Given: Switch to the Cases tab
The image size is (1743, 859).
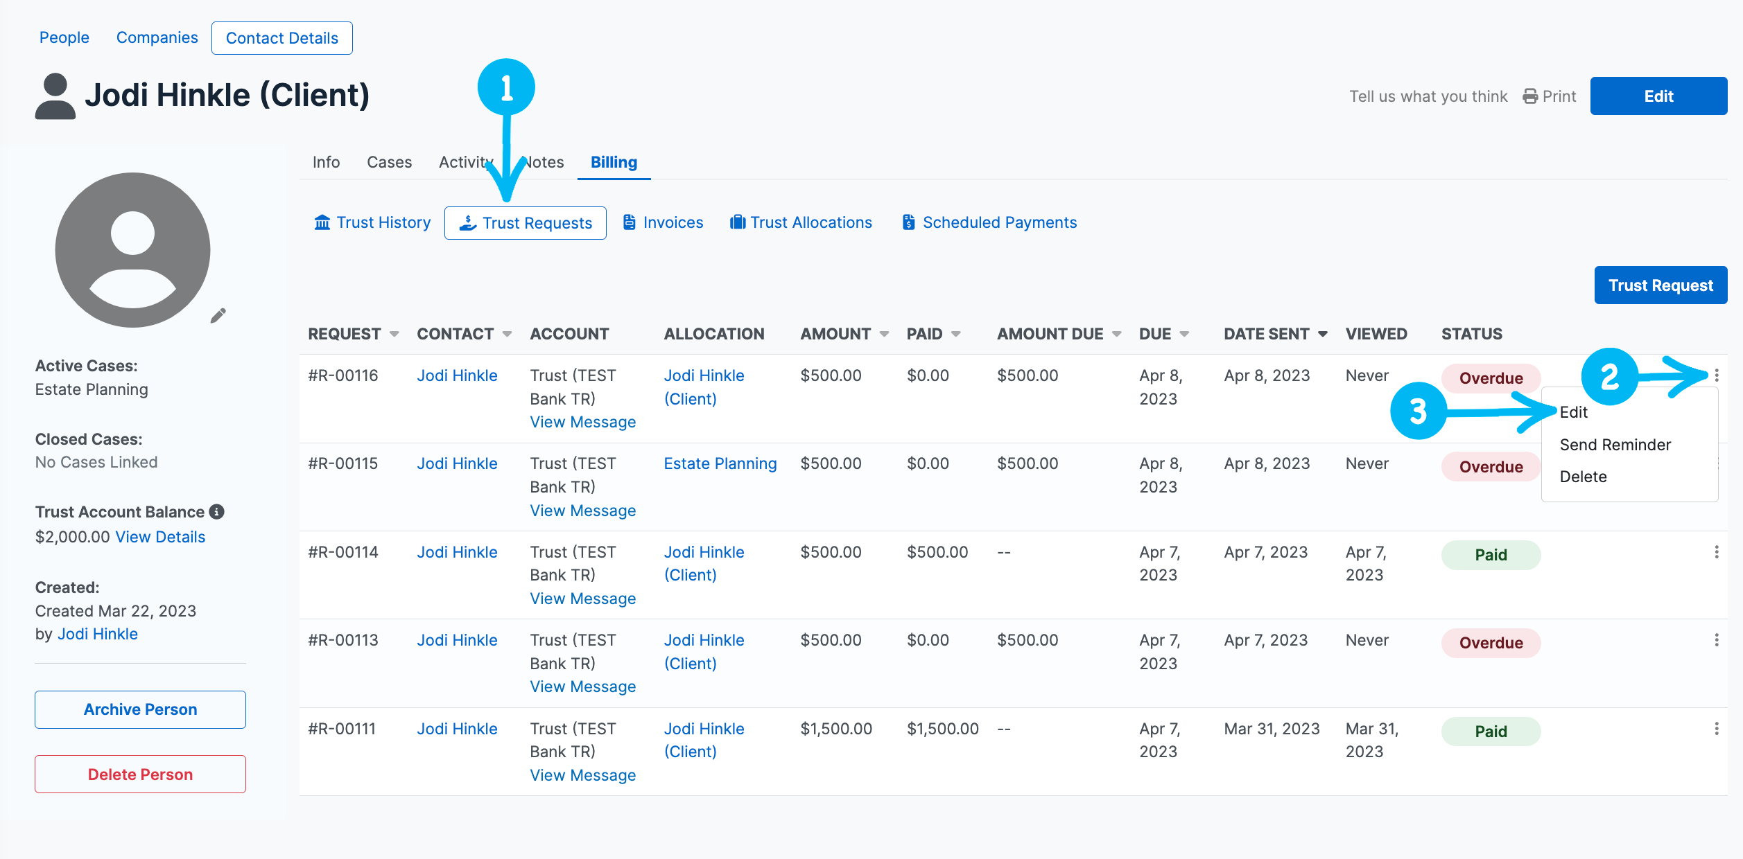Looking at the screenshot, I should [x=389, y=162].
